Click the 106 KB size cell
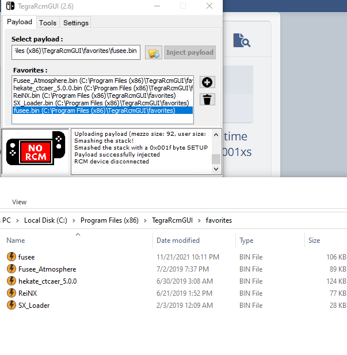 336,257
